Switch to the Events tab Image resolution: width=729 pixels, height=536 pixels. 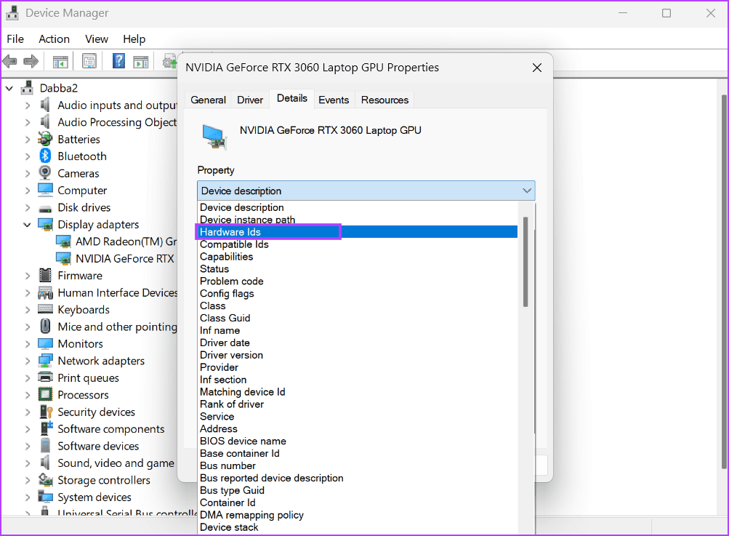click(x=334, y=100)
